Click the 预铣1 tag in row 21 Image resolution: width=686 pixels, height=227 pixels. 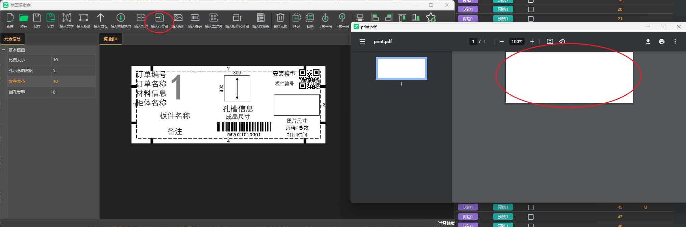503,19
